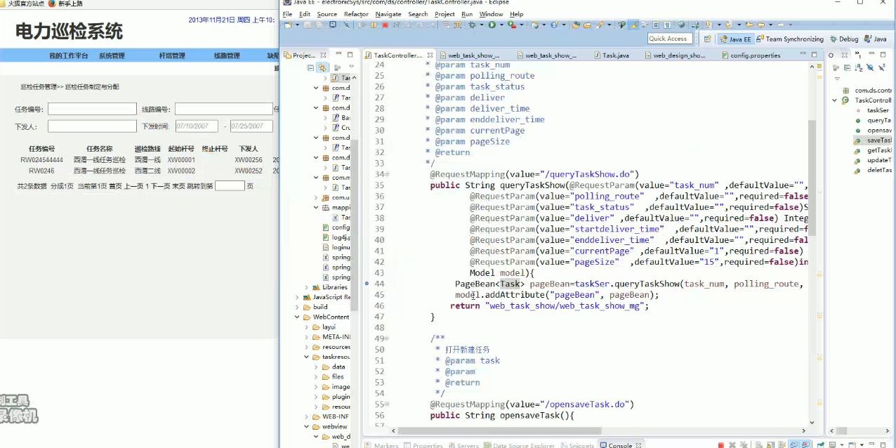
Task: Open the Navigate menu
Action: (388, 14)
